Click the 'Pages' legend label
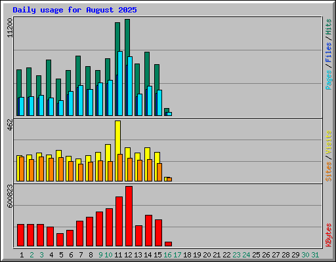The image size is (336, 262). coord(328,80)
